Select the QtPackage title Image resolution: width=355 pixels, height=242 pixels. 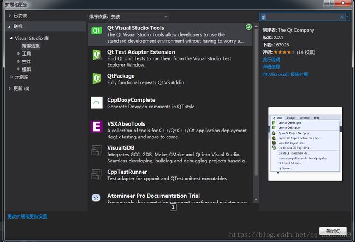pos(121,76)
